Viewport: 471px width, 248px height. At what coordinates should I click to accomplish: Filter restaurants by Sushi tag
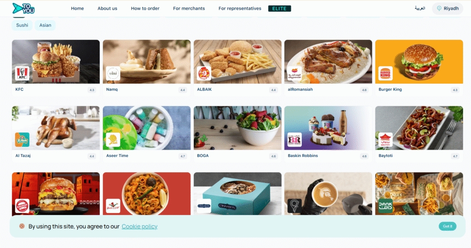click(22, 25)
